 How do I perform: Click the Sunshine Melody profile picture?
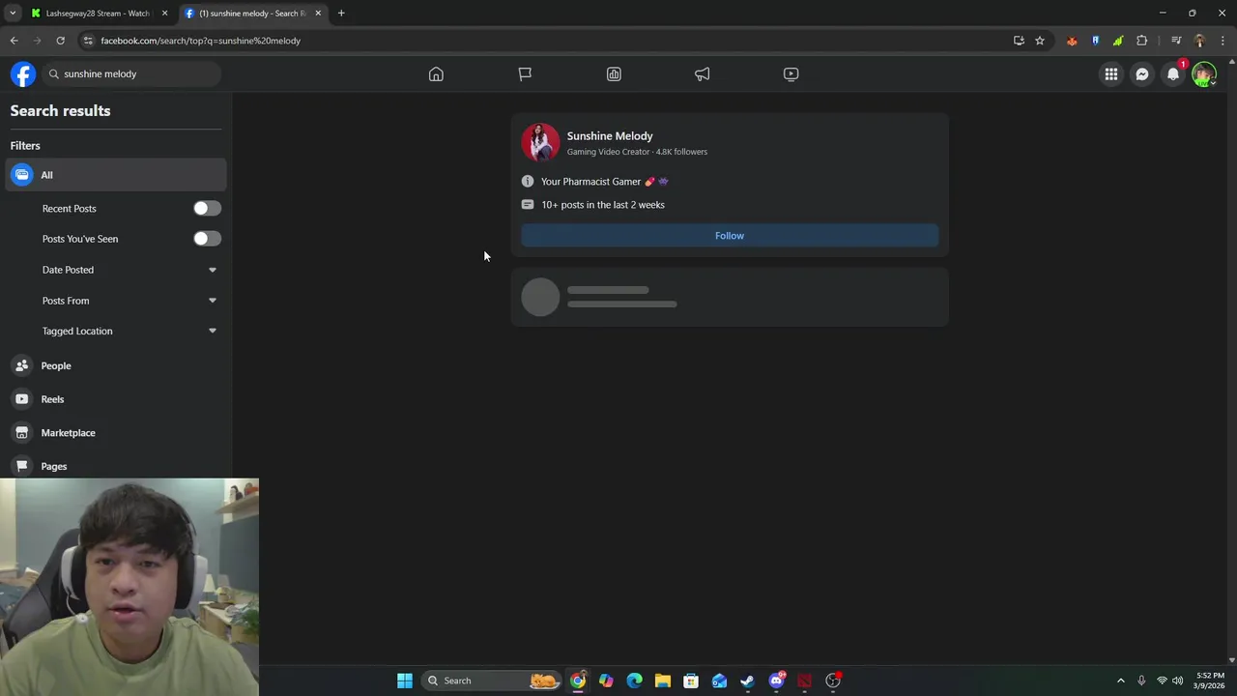coord(540,142)
